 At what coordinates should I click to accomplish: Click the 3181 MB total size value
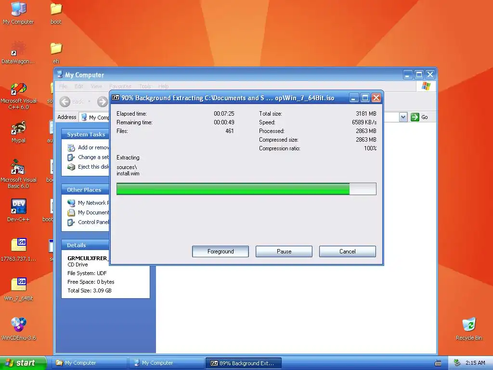pyautogui.click(x=366, y=114)
